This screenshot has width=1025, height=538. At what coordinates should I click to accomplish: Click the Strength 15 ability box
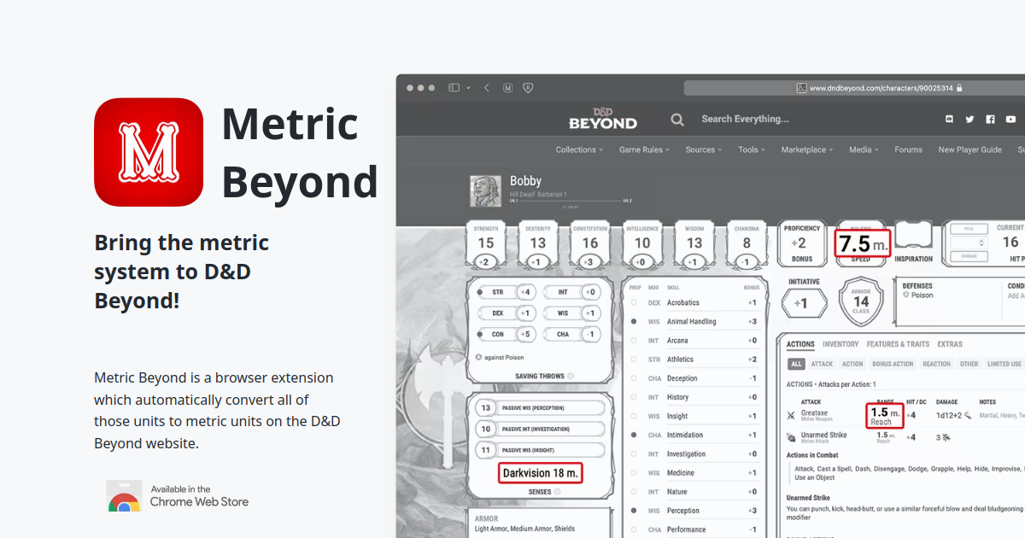pyautogui.click(x=486, y=246)
